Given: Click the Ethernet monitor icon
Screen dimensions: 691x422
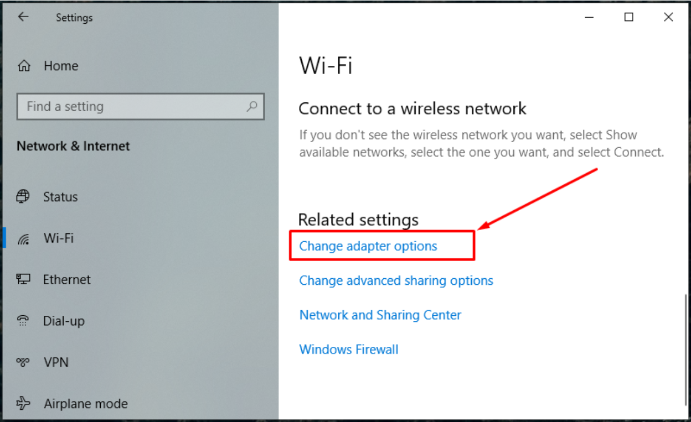Looking at the screenshot, I should pyautogui.click(x=23, y=279).
